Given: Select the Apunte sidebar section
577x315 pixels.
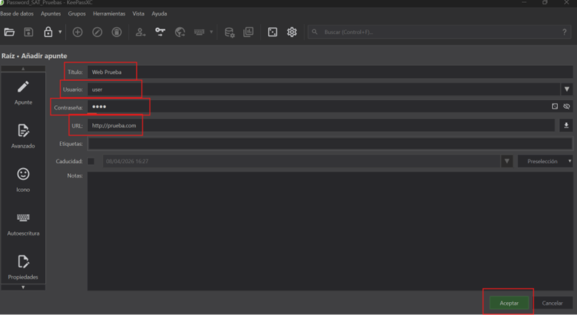Looking at the screenshot, I should pos(23,93).
